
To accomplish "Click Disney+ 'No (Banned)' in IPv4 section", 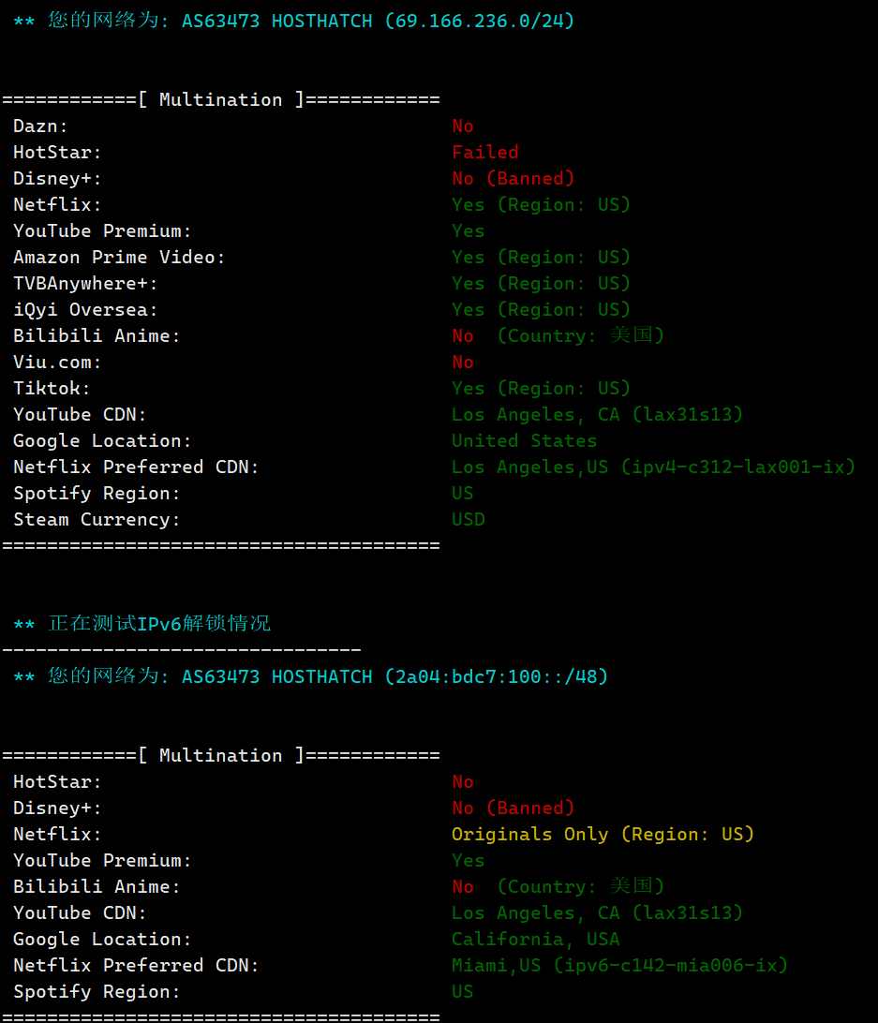I will pos(513,178).
